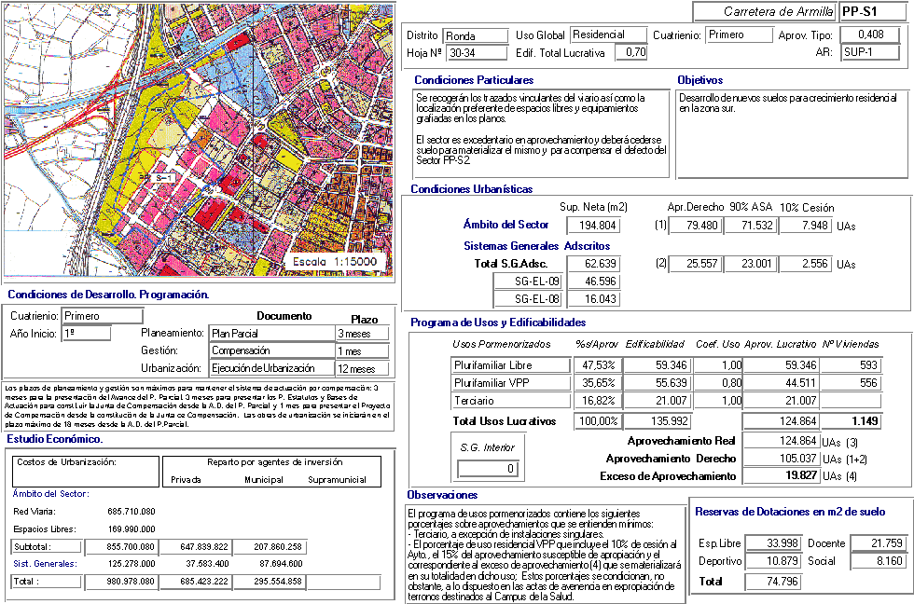Screen dimensions: 914x604
Task: Click the Hoja Nº field 30-34
Action: pyautogui.click(x=473, y=52)
